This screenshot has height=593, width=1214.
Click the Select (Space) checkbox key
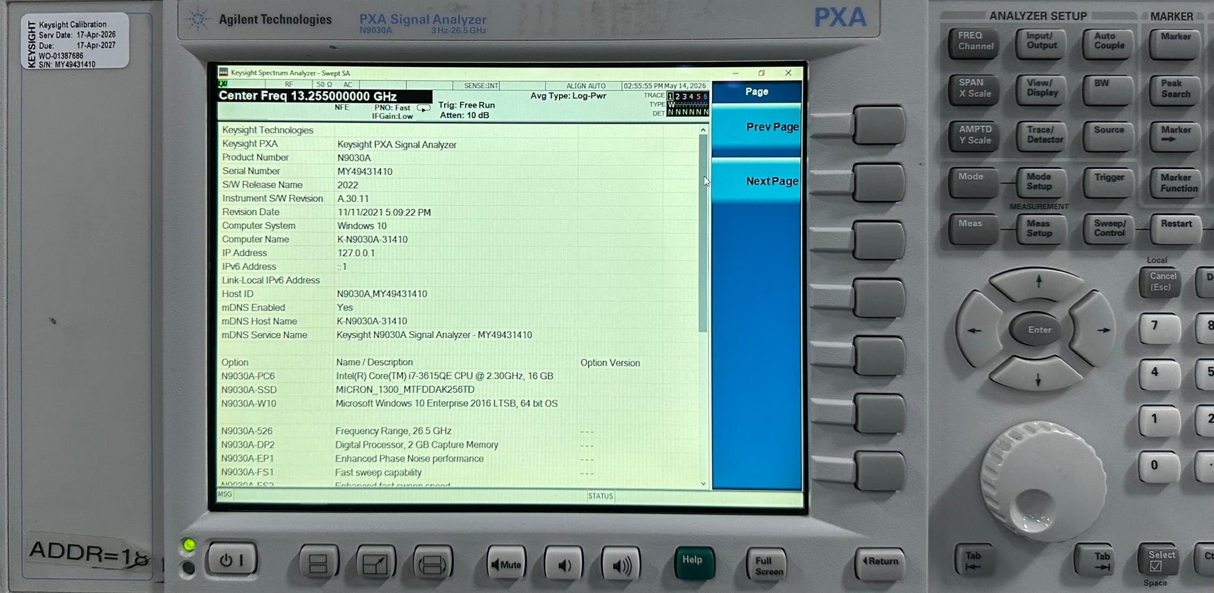pos(1159,559)
